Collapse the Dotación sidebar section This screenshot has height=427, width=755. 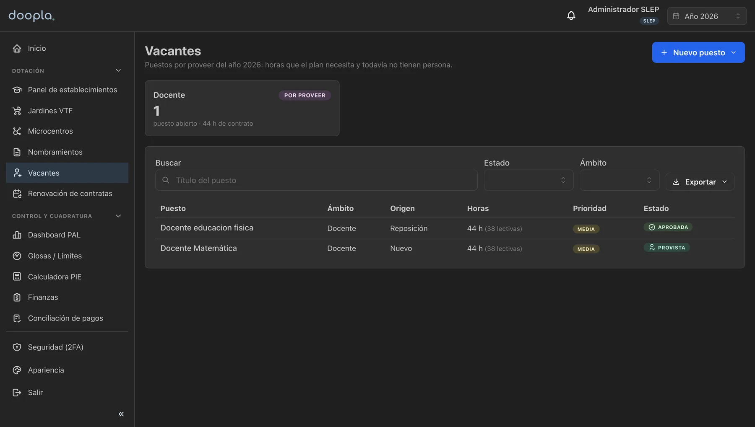tap(118, 70)
